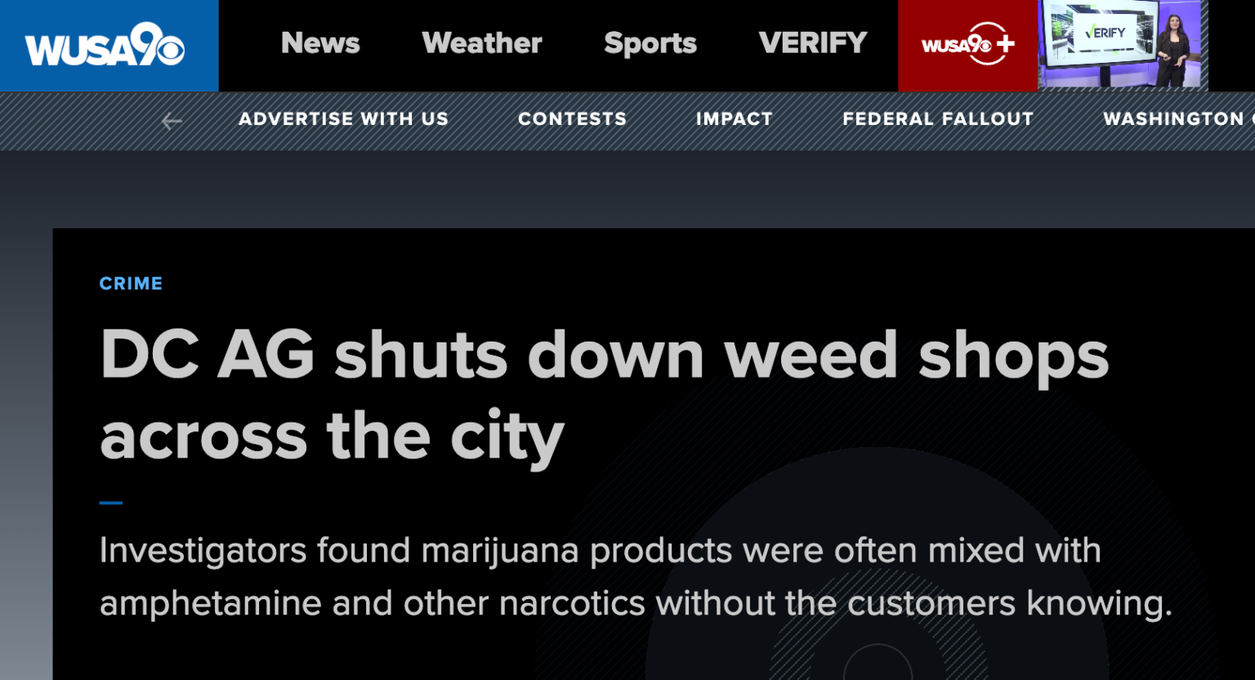Open the Advertise With Us link

[344, 119]
